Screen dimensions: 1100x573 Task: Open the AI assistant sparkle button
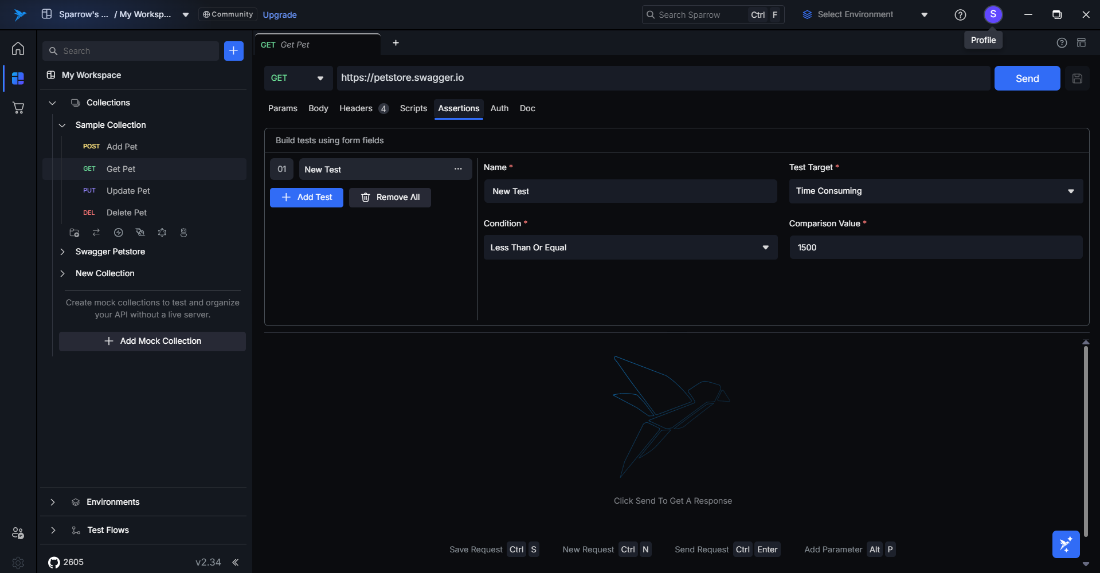[x=1066, y=544]
